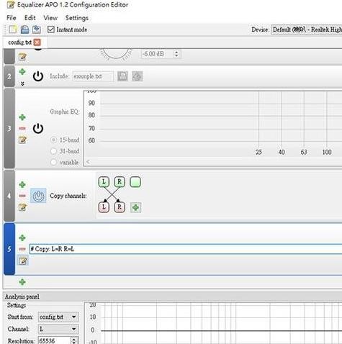Select the 31-band radio option

(x=53, y=151)
